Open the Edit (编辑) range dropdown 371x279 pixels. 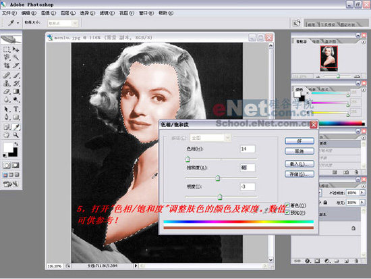pyautogui.click(x=210, y=138)
